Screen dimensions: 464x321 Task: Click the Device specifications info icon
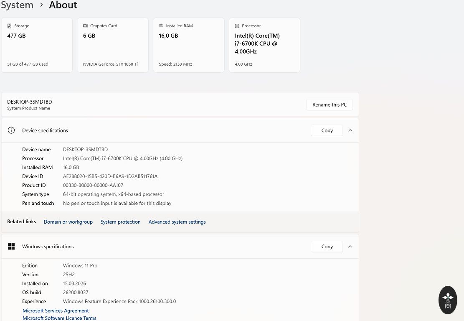click(11, 130)
